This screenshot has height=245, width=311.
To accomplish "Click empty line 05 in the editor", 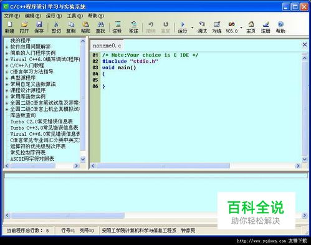I will [x=201, y=80].
